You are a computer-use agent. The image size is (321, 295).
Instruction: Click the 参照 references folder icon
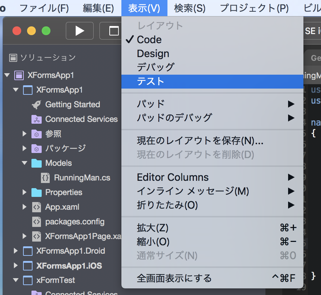click(37, 134)
